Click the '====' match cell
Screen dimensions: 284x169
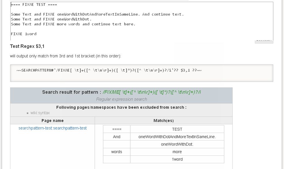[x=117, y=129]
